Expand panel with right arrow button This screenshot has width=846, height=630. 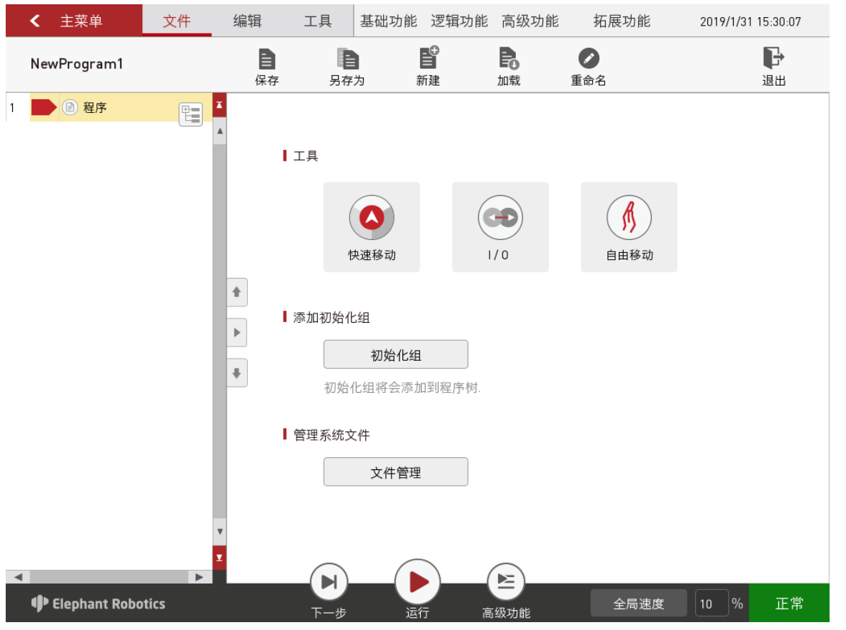237,332
